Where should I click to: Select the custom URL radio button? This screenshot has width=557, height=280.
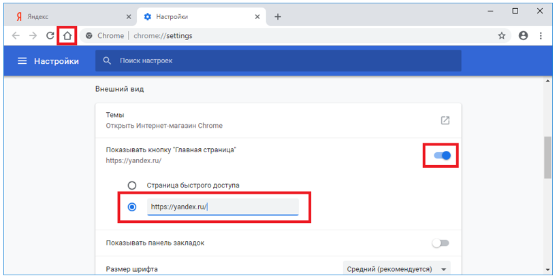tap(132, 207)
